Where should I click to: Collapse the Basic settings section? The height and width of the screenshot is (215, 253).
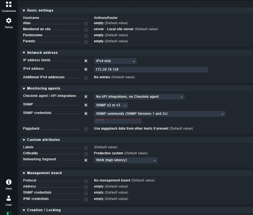[x=24, y=10]
